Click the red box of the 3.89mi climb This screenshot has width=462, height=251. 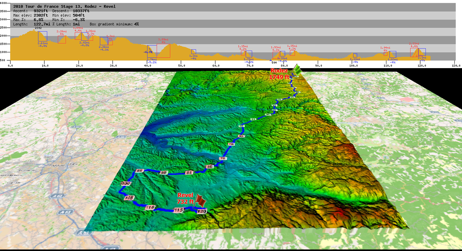[163, 51]
